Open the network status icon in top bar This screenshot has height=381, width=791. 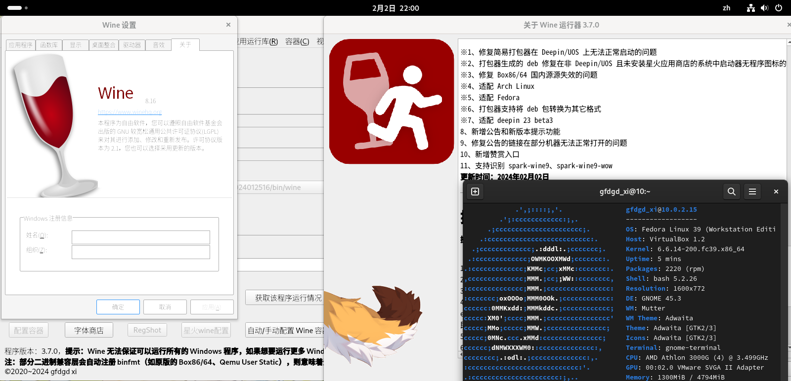[x=751, y=8]
